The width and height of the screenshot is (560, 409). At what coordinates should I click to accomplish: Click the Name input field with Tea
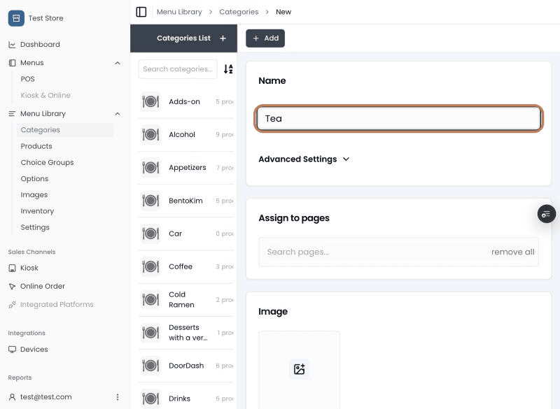398,118
